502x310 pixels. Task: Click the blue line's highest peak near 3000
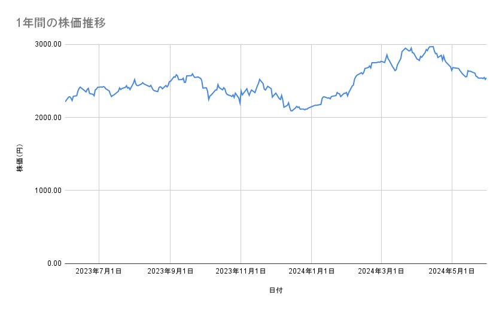tap(430, 47)
